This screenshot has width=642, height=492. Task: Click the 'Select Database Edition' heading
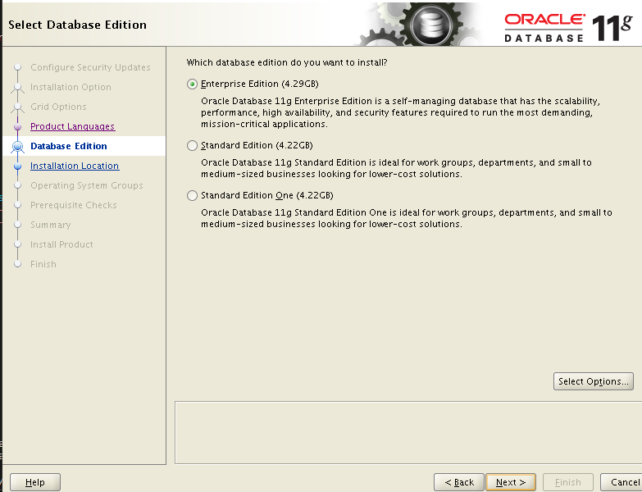click(x=77, y=25)
